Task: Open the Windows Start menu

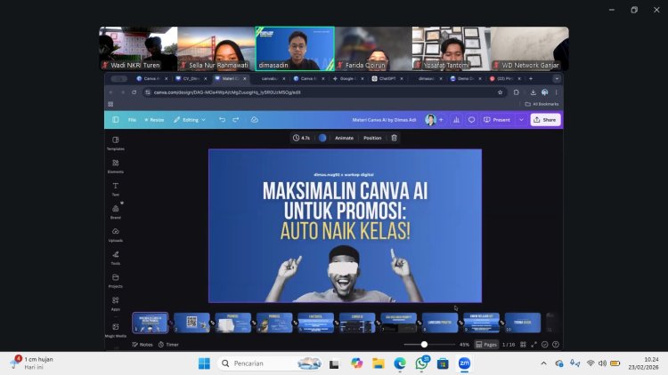Action: (204, 363)
